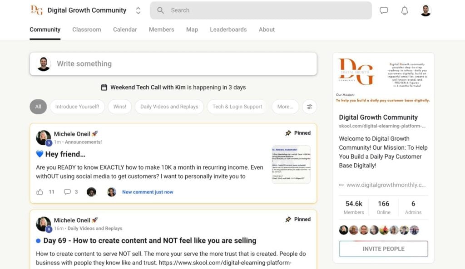
Task: Open the chat messages icon
Action: pos(384,10)
